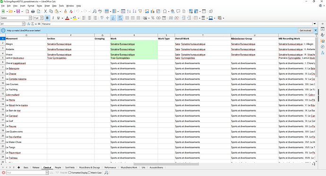Open borders dropdown arrow
Screen dimensions: 326x176
(199, 18)
